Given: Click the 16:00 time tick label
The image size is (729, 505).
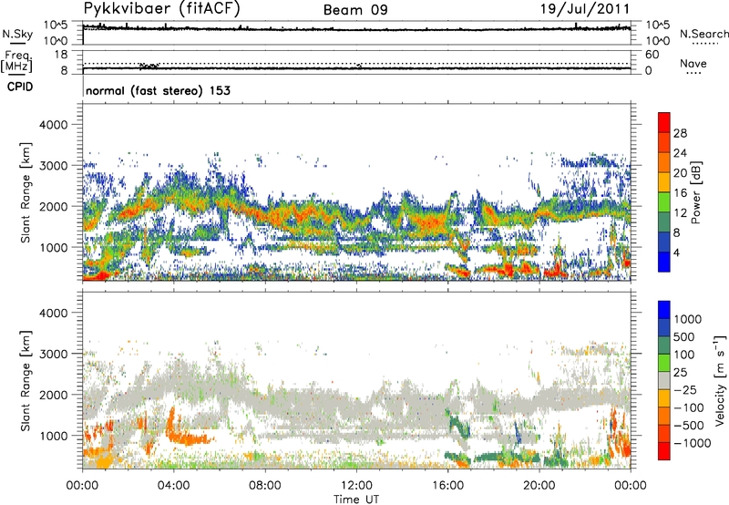Looking at the screenshot, I should point(447,486).
